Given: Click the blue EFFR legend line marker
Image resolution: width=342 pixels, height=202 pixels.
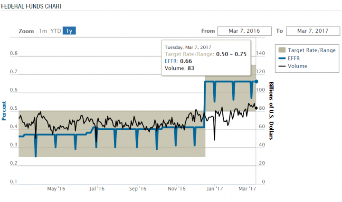Looking at the screenshot, I should pos(282,58).
